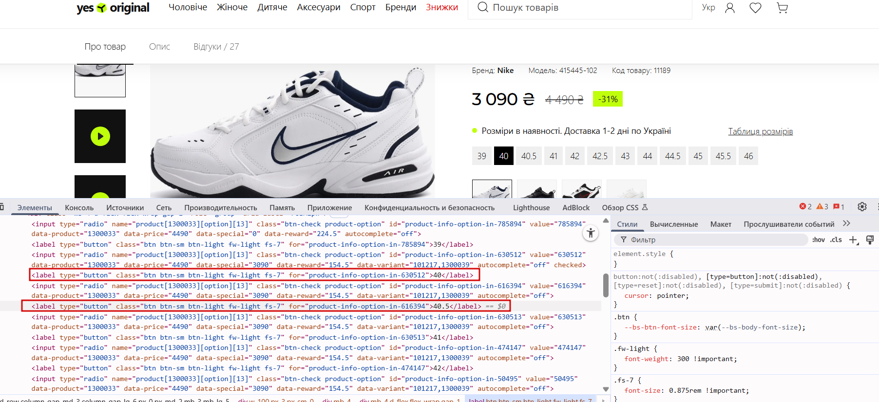879x402 pixels.
Task: Select size 45.5
Action: (723, 156)
